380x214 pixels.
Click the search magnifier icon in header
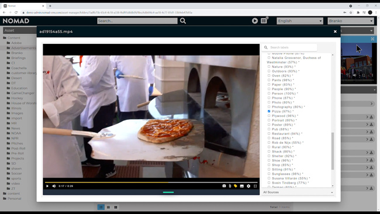point(183,21)
